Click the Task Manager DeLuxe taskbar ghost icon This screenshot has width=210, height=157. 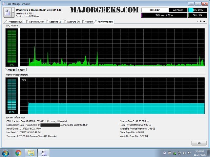click(44, 153)
